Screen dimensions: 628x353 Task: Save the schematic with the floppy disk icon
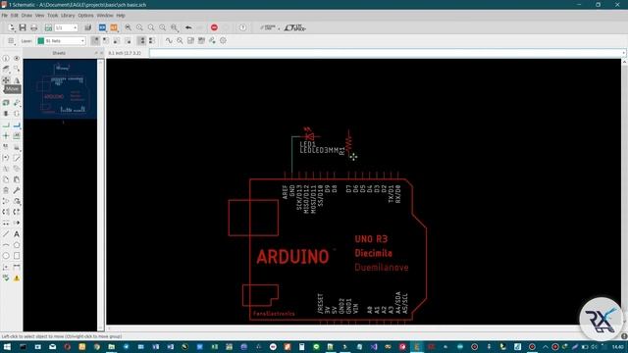pos(23,27)
